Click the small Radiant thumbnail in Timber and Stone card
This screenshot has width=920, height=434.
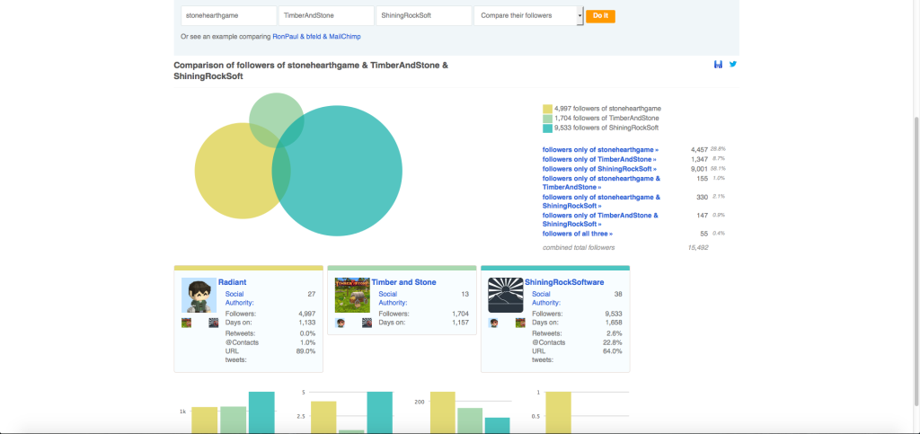coord(340,323)
